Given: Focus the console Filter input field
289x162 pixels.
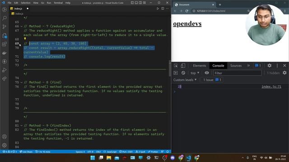Looking at the screenshot, I should click(237, 73).
